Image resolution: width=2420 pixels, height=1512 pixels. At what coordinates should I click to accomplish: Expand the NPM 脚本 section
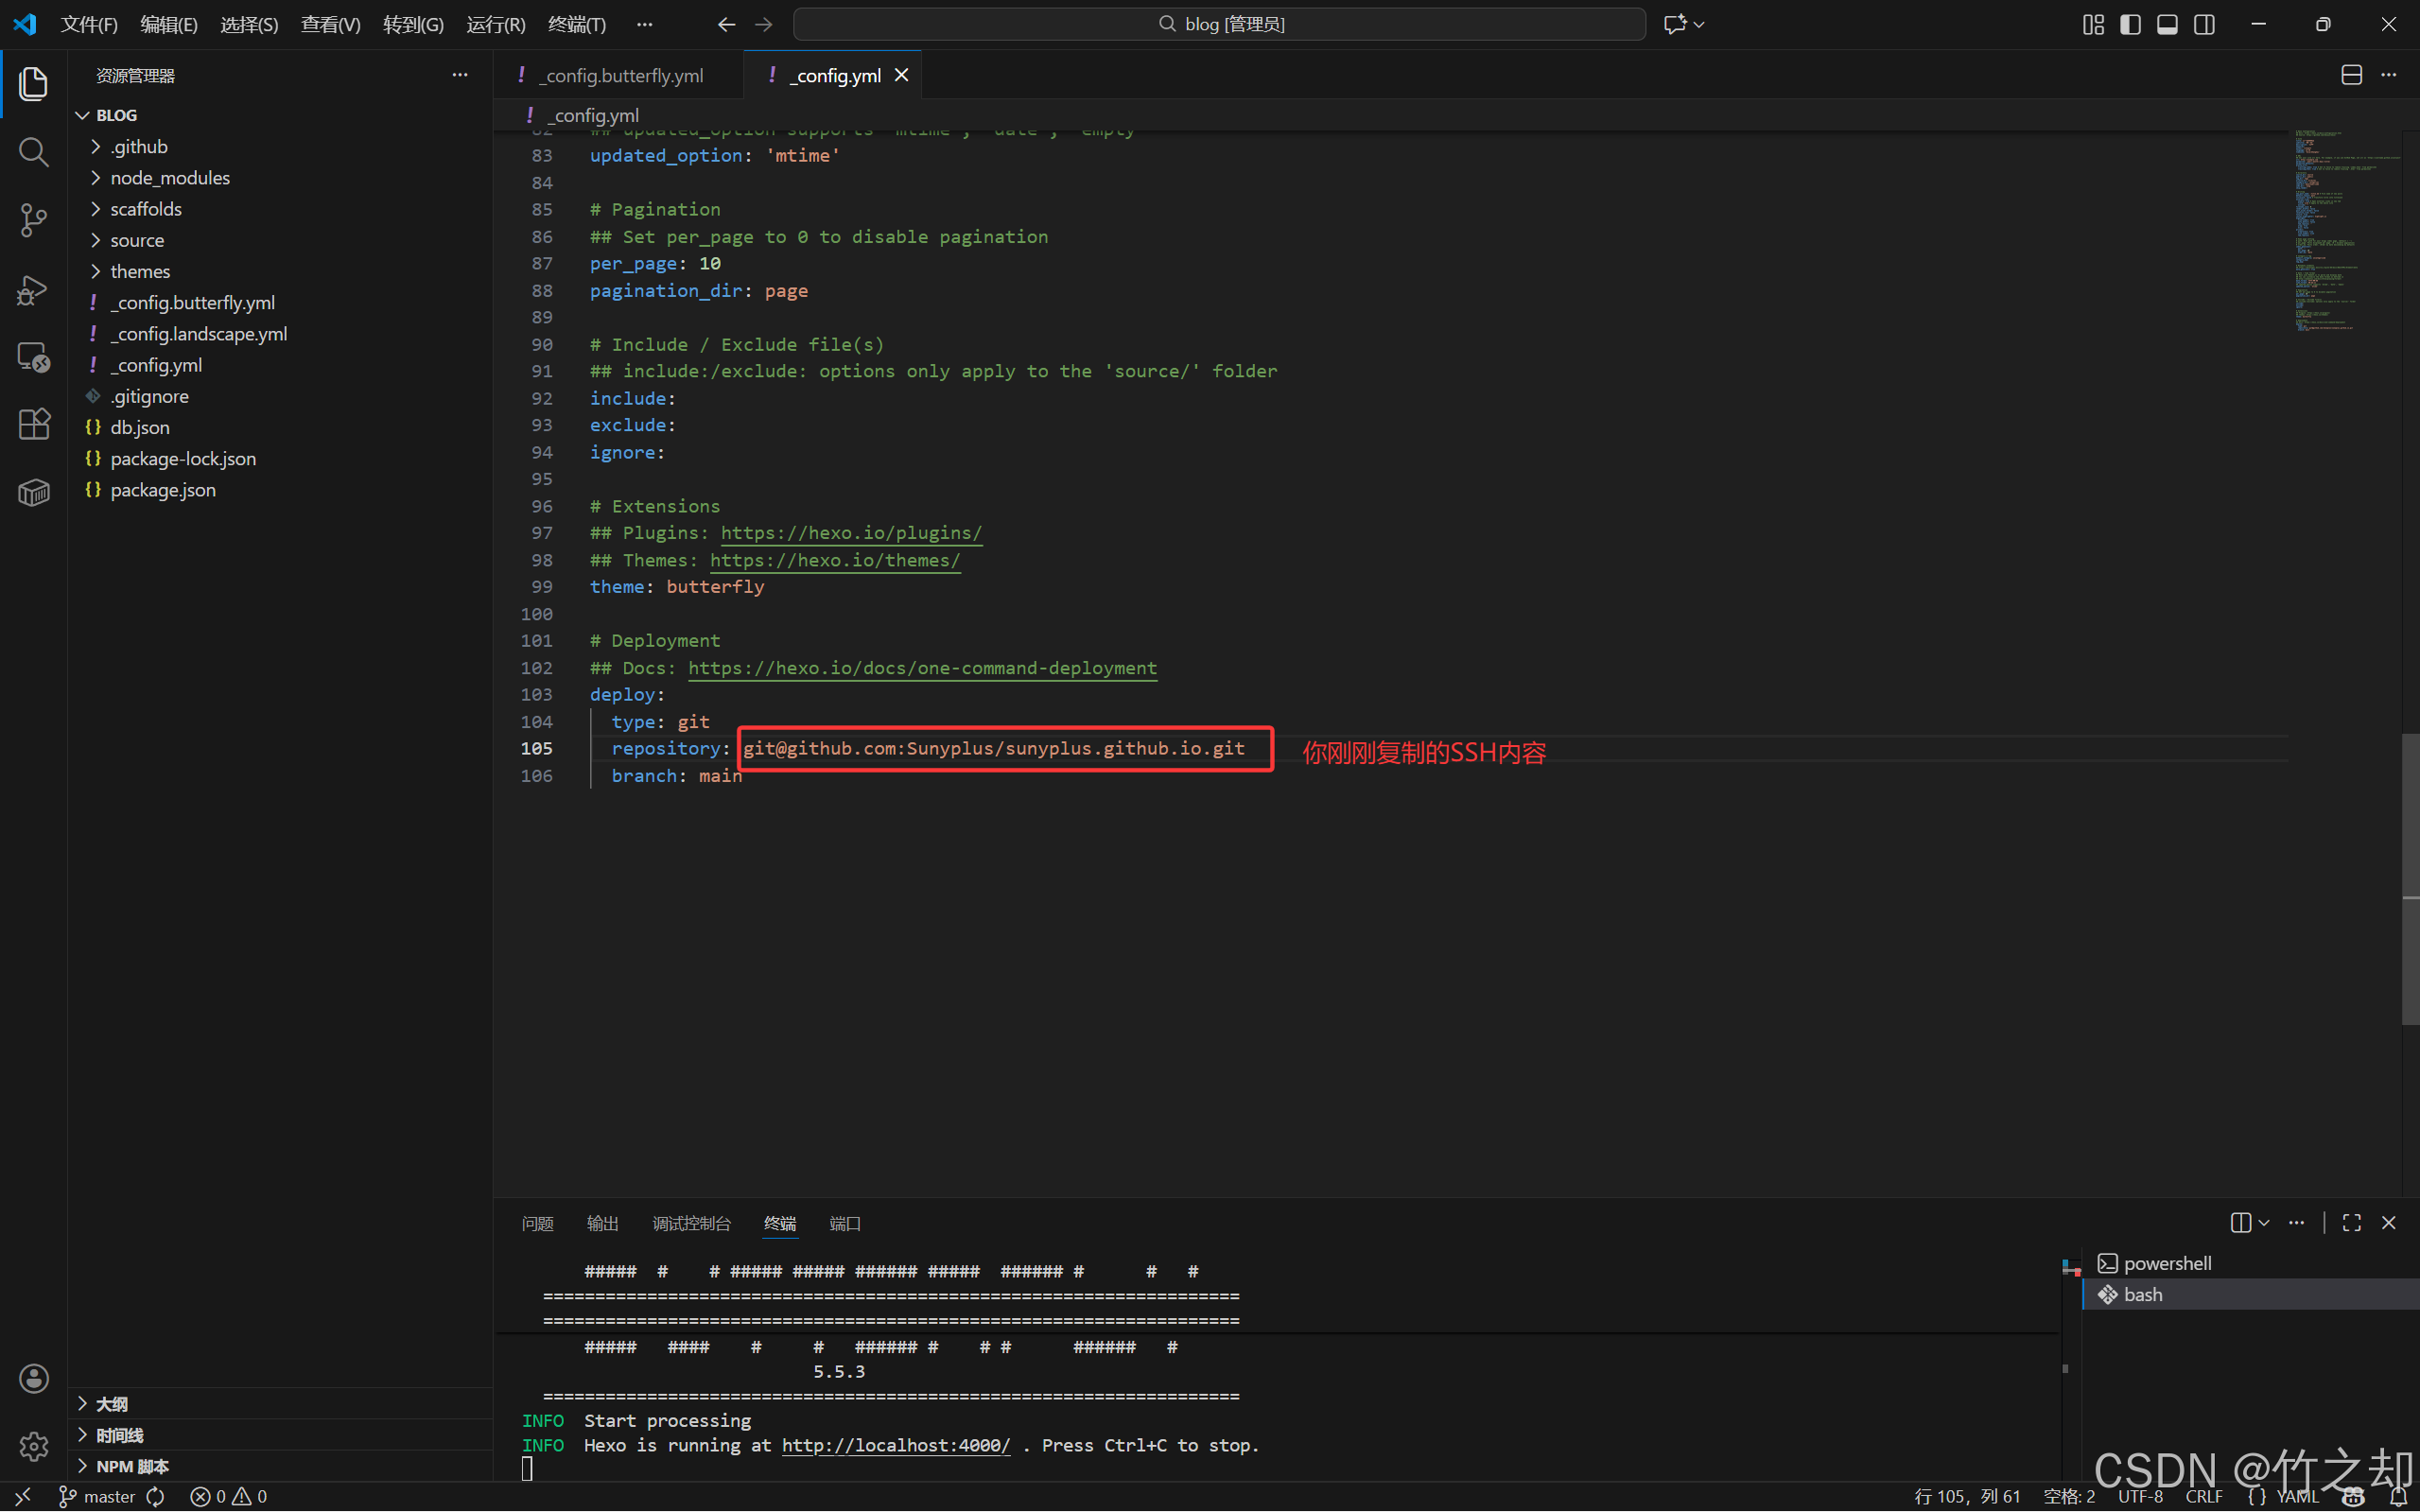(x=132, y=1466)
